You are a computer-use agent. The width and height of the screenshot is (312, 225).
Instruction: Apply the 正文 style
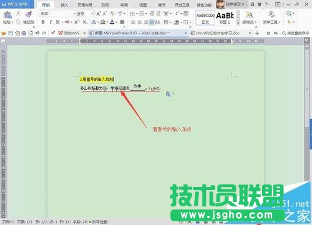coord(205,18)
